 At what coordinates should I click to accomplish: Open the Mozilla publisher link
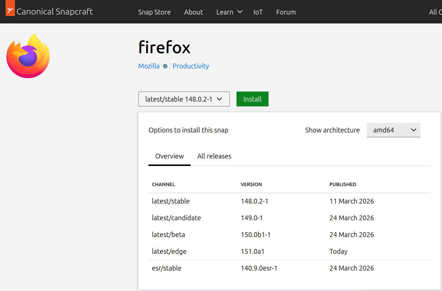pos(149,66)
